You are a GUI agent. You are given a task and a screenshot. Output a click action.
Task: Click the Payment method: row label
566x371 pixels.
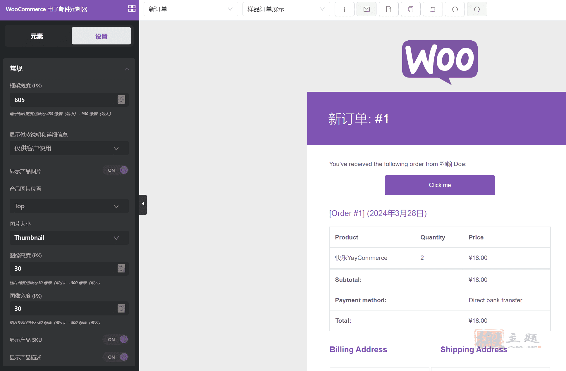361,300
